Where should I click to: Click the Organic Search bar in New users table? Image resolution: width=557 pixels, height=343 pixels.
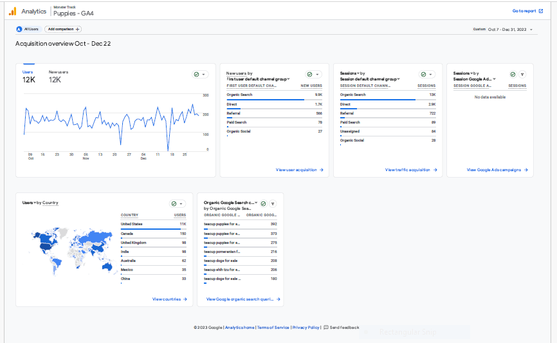click(265, 100)
